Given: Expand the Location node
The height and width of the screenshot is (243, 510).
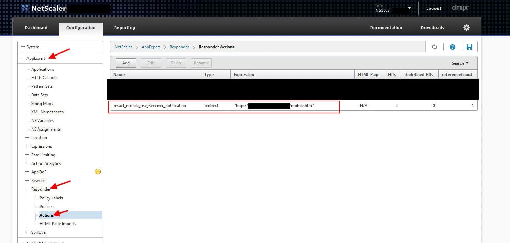Looking at the screenshot, I should (27, 138).
